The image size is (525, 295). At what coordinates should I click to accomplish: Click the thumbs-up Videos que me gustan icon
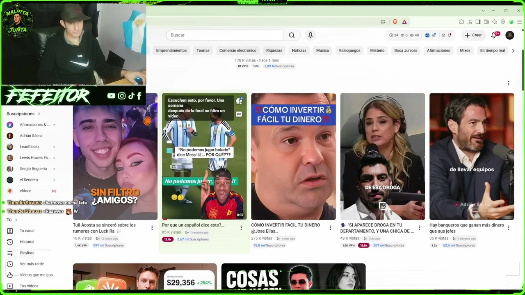click(x=10, y=275)
